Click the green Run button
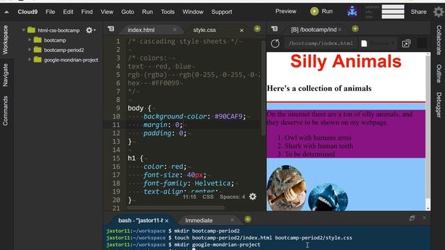Viewport: 445px width, 250px height. [321, 11]
